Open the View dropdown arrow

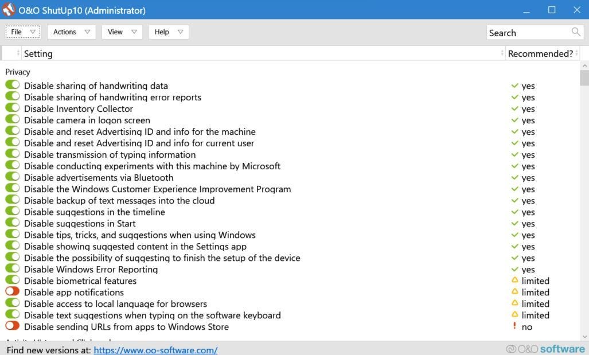[134, 32]
